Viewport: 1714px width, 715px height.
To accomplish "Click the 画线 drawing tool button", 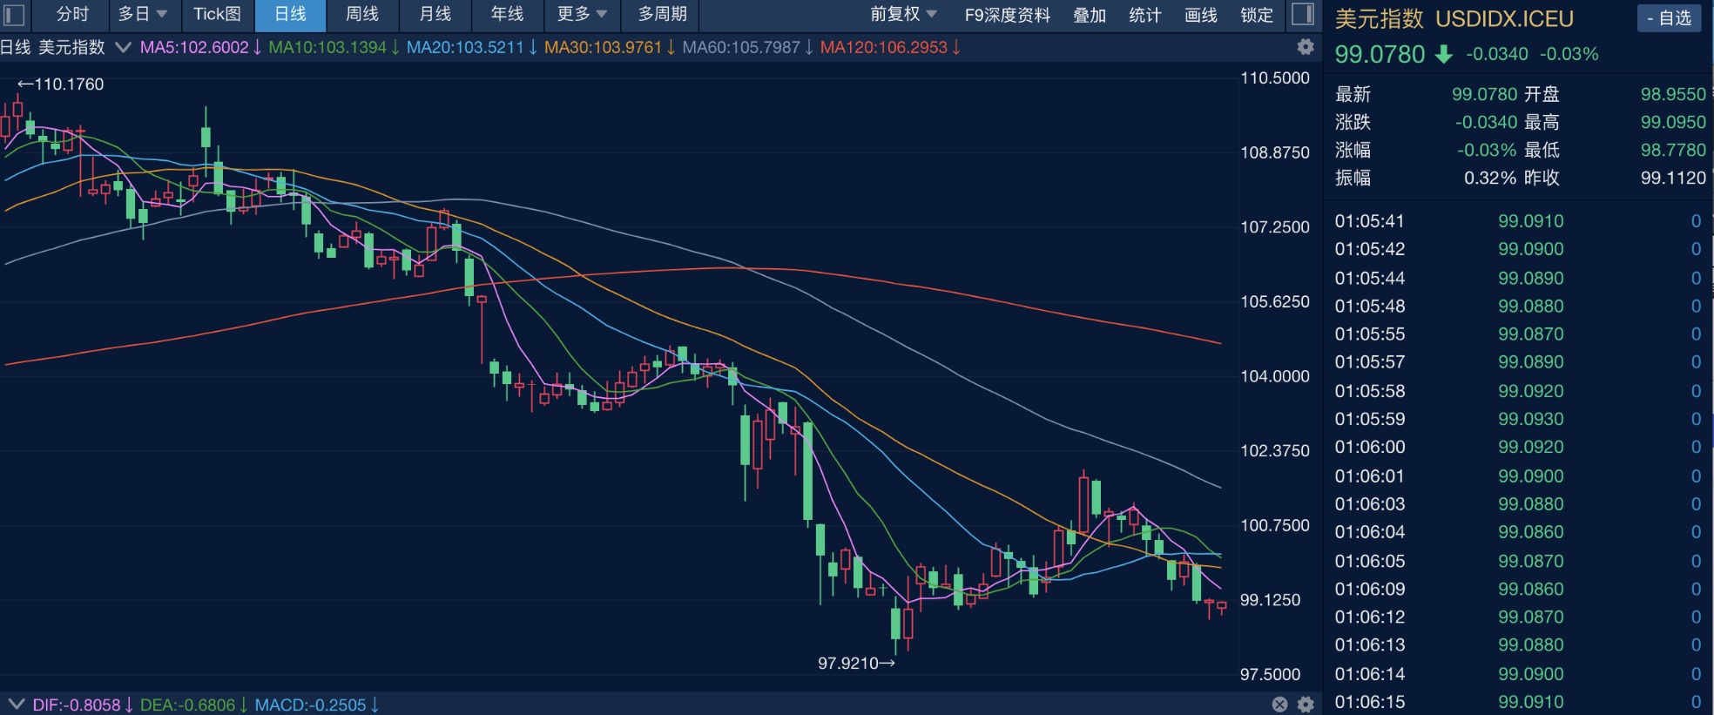I will click(1201, 15).
